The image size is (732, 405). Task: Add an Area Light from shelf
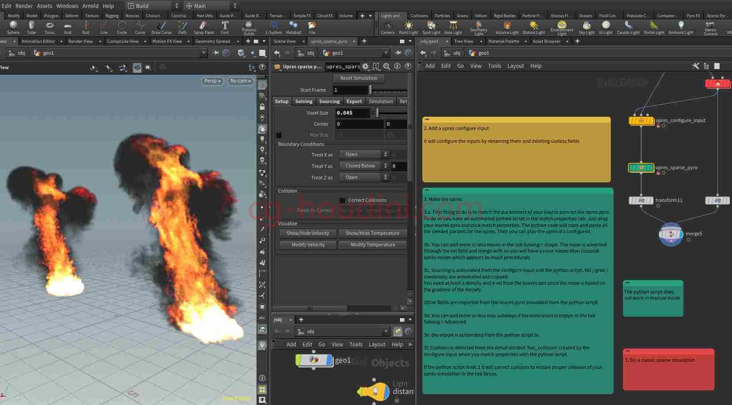(x=453, y=28)
